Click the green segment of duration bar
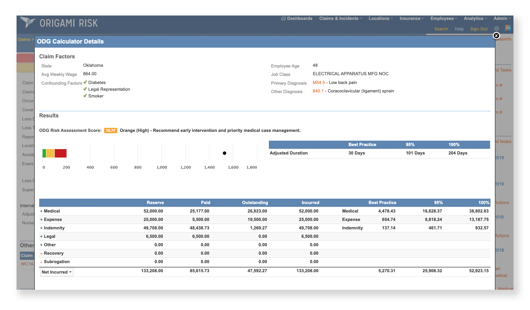 click(44, 153)
